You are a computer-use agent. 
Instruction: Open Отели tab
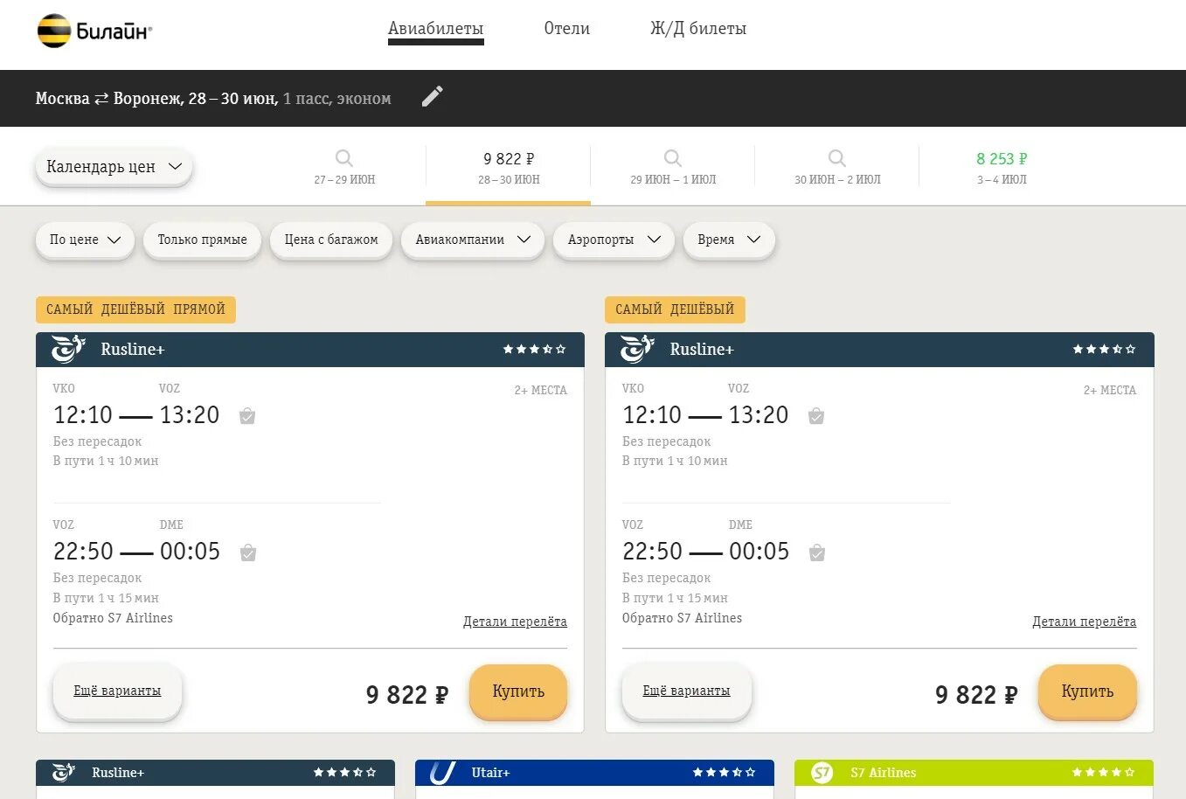coord(567,29)
